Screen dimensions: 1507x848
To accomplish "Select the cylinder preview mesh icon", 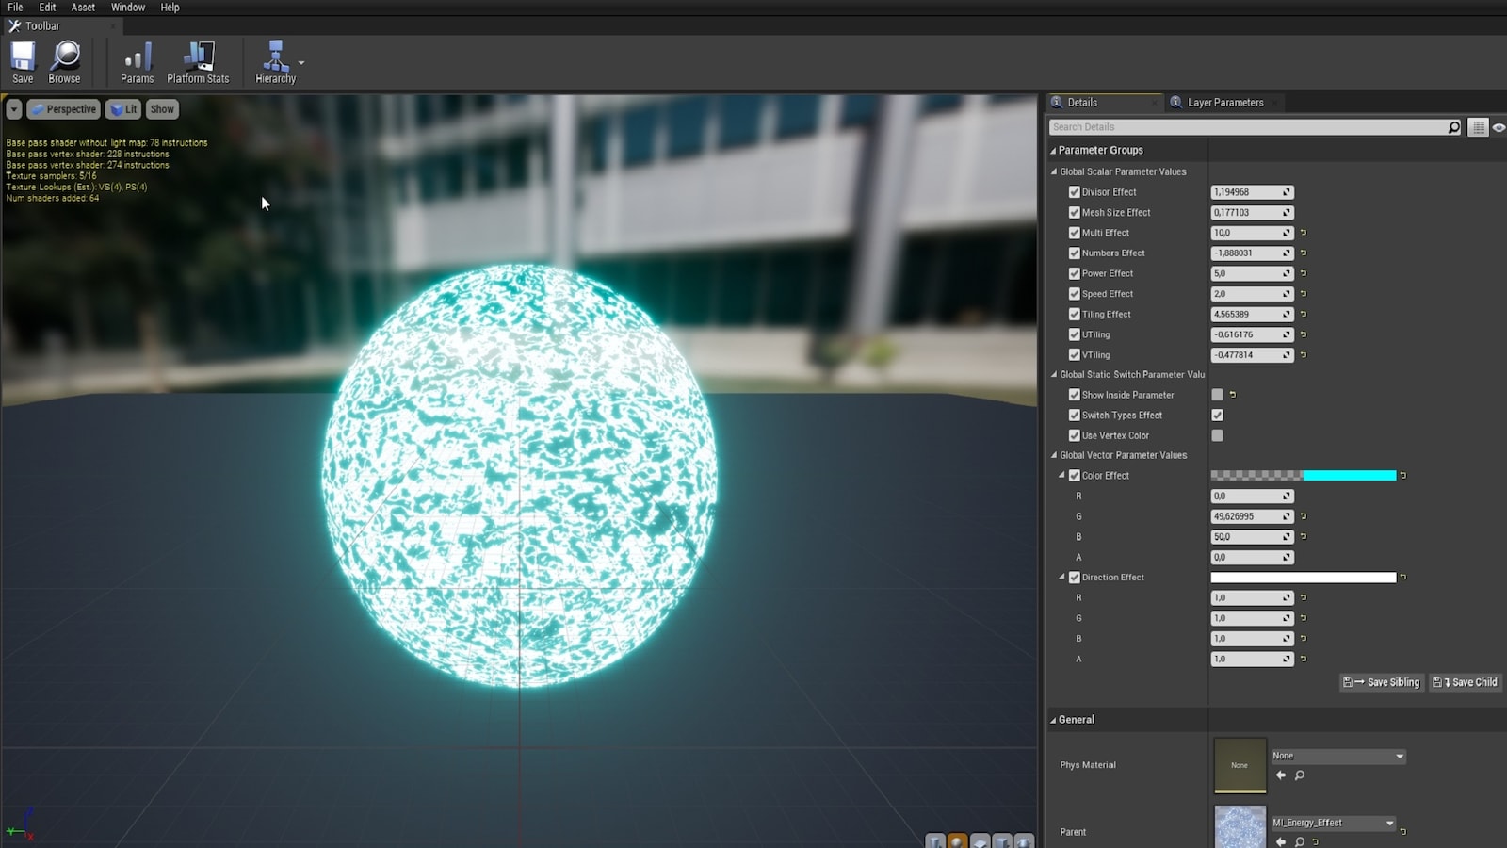I will tap(935, 843).
